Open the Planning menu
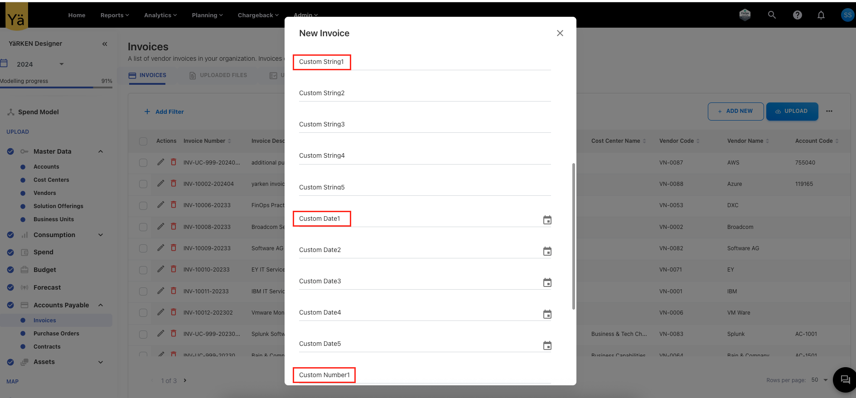 coord(207,15)
